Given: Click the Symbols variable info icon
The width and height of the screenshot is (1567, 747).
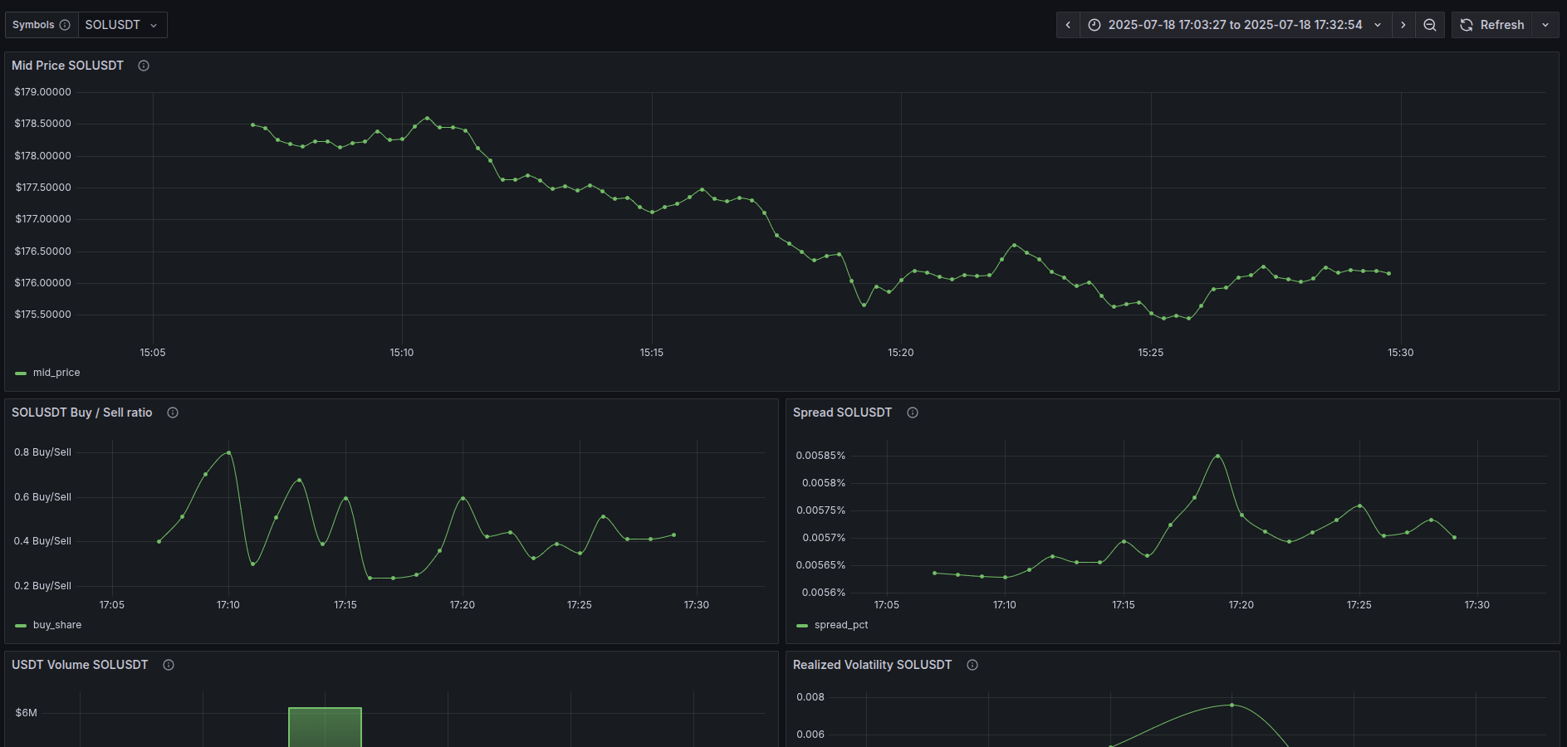Looking at the screenshot, I should [x=65, y=25].
